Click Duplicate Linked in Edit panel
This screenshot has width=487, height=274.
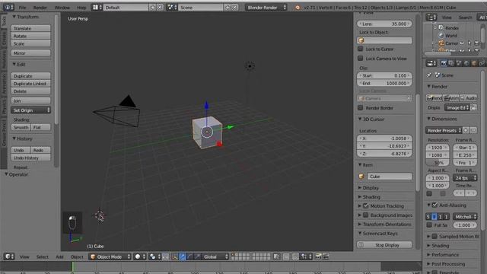[30, 84]
